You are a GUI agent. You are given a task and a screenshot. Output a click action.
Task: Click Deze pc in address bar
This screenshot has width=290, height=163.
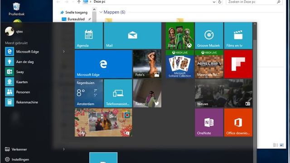99,2
